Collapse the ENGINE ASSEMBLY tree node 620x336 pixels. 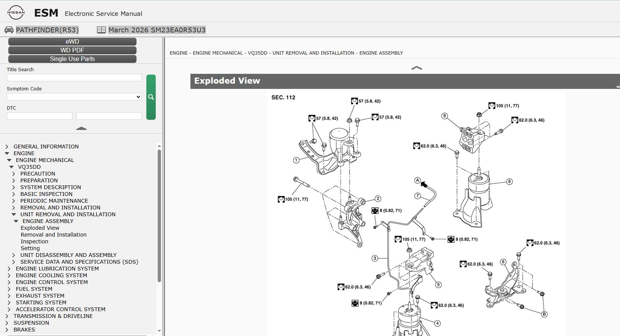pos(16,221)
